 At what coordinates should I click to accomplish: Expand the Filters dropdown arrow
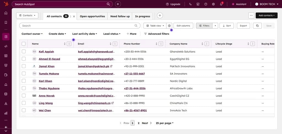(215, 26)
